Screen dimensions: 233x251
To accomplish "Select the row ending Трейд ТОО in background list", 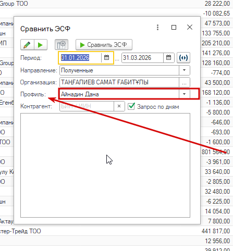I will (x=20, y=231).
